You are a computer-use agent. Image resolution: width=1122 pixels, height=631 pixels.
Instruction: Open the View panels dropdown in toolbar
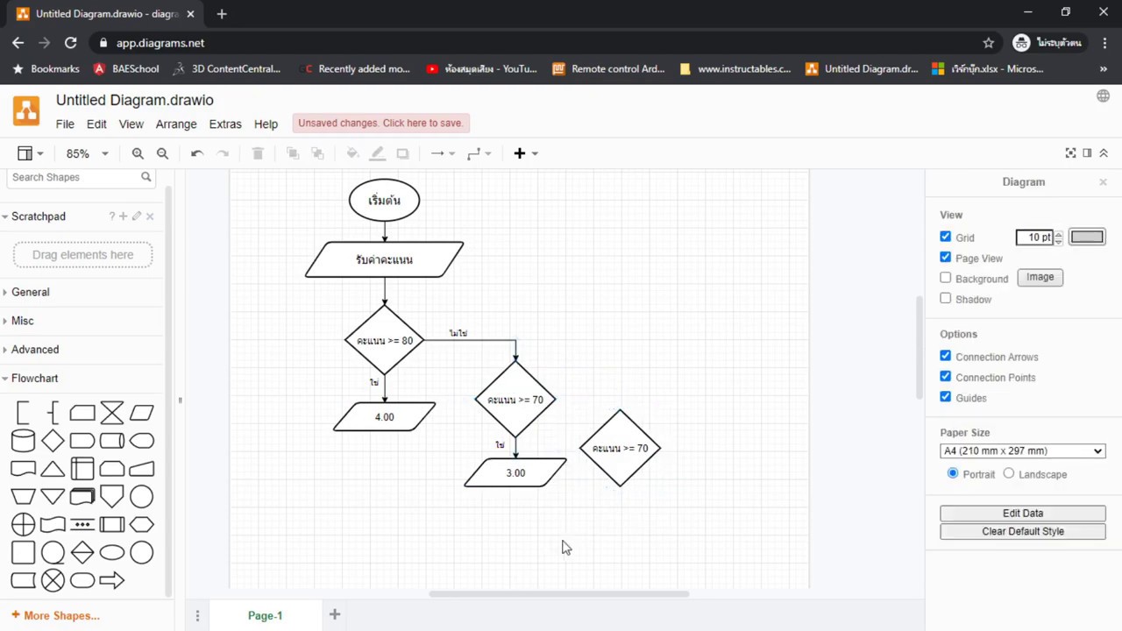pyautogui.click(x=30, y=153)
